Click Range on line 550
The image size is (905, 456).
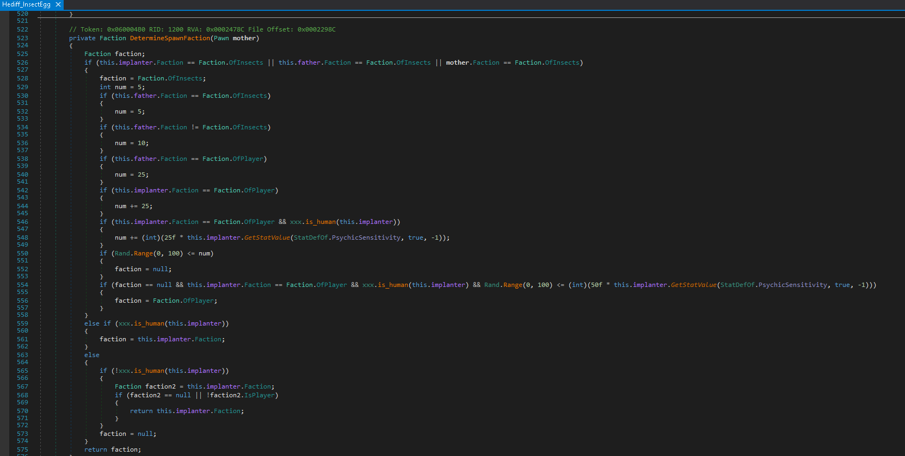click(x=143, y=253)
